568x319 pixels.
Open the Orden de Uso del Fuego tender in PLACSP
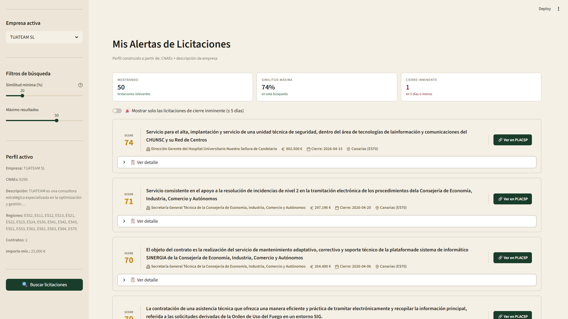(x=512, y=315)
